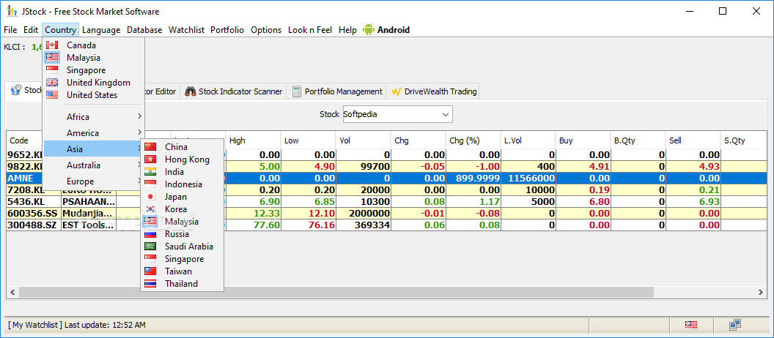Click the Taiwan flag icon
The height and width of the screenshot is (338, 774).
[x=150, y=271]
